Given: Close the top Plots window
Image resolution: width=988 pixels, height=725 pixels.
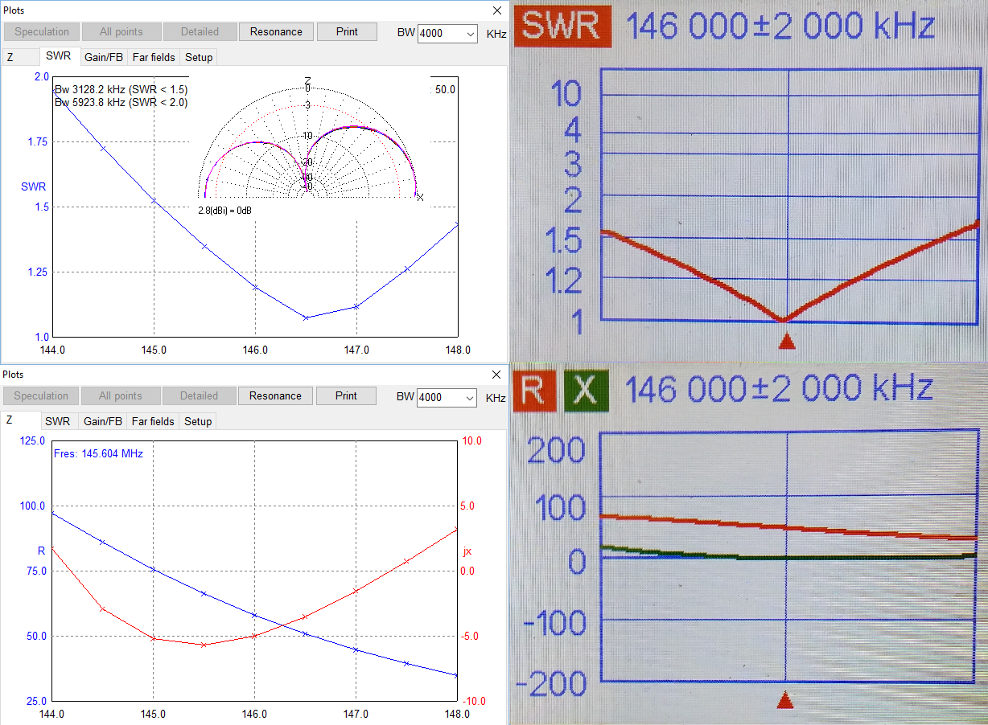Looking at the screenshot, I should coord(496,10).
